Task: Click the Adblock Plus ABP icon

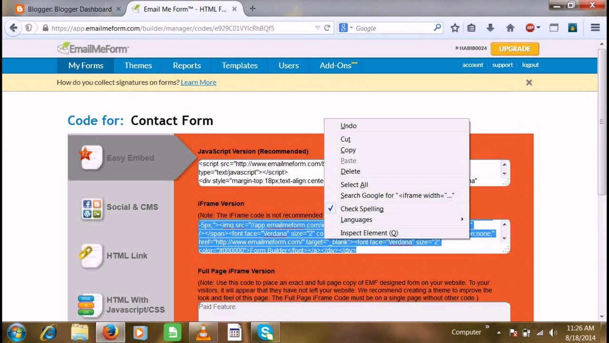Action: pyautogui.click(x=530, y=28)
